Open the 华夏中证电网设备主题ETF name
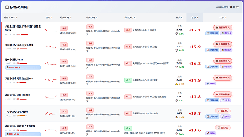This screenshot has height=137, width=244. pyautogui.click(x=19, y=79)
